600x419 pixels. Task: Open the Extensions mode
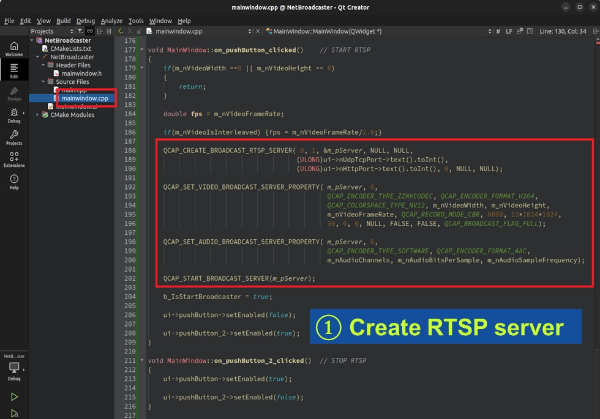[14, 160]
